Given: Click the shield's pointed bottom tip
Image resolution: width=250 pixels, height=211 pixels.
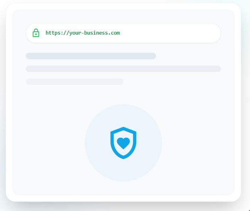Looking at the screenshot, I should pos(123,157).
